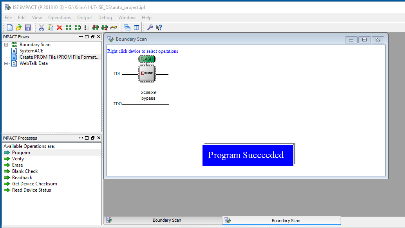This screenshot has height=228, width=405.
Task: Open settings with the wrench icon
Action: pyautogui.click(x=150, y=27)
